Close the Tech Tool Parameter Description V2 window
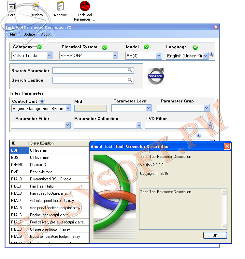This screenshot has height=259, width=245. coord(216,27)
